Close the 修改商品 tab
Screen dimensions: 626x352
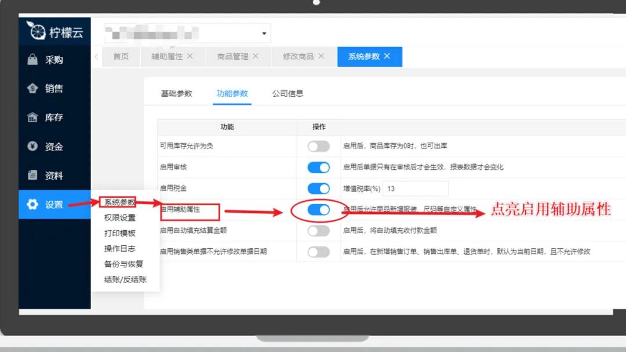(321, 56)
